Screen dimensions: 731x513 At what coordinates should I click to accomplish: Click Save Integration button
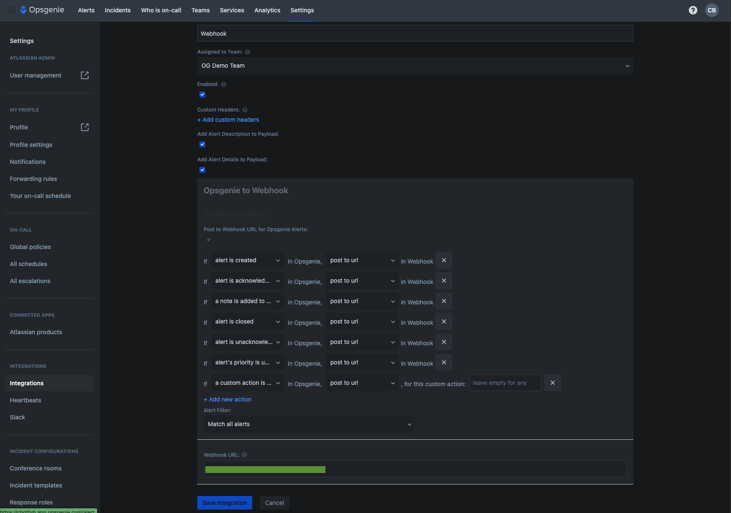pos(224,503)
